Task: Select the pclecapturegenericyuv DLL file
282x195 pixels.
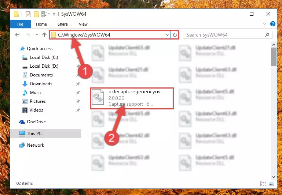Action: tap(132, 98)
